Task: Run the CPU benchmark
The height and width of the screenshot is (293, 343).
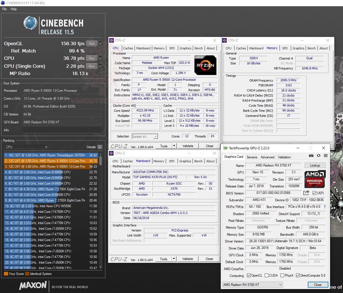Action: (92, 58)
